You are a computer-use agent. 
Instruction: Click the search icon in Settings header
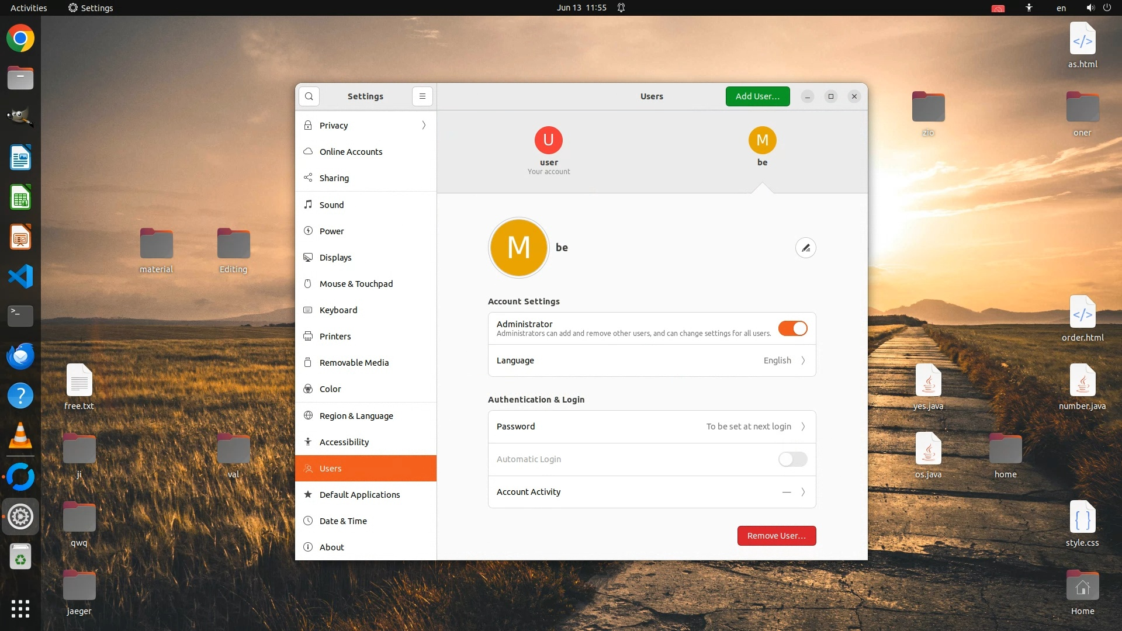[309, 96]
